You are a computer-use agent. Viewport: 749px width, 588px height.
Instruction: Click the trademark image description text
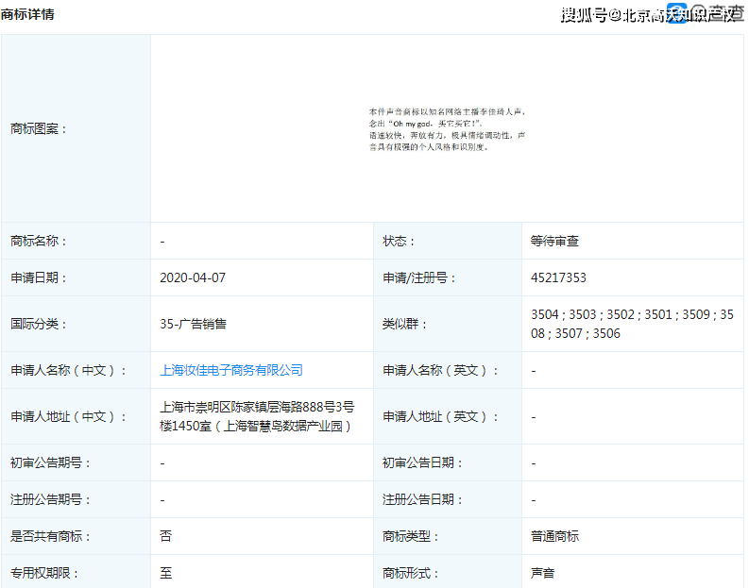point(447,129)
